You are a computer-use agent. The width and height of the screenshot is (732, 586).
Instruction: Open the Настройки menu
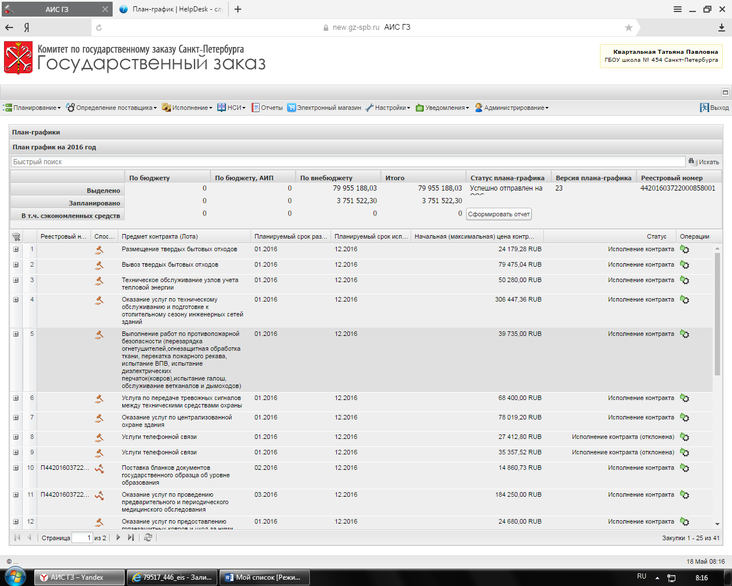tap(388, 108)
